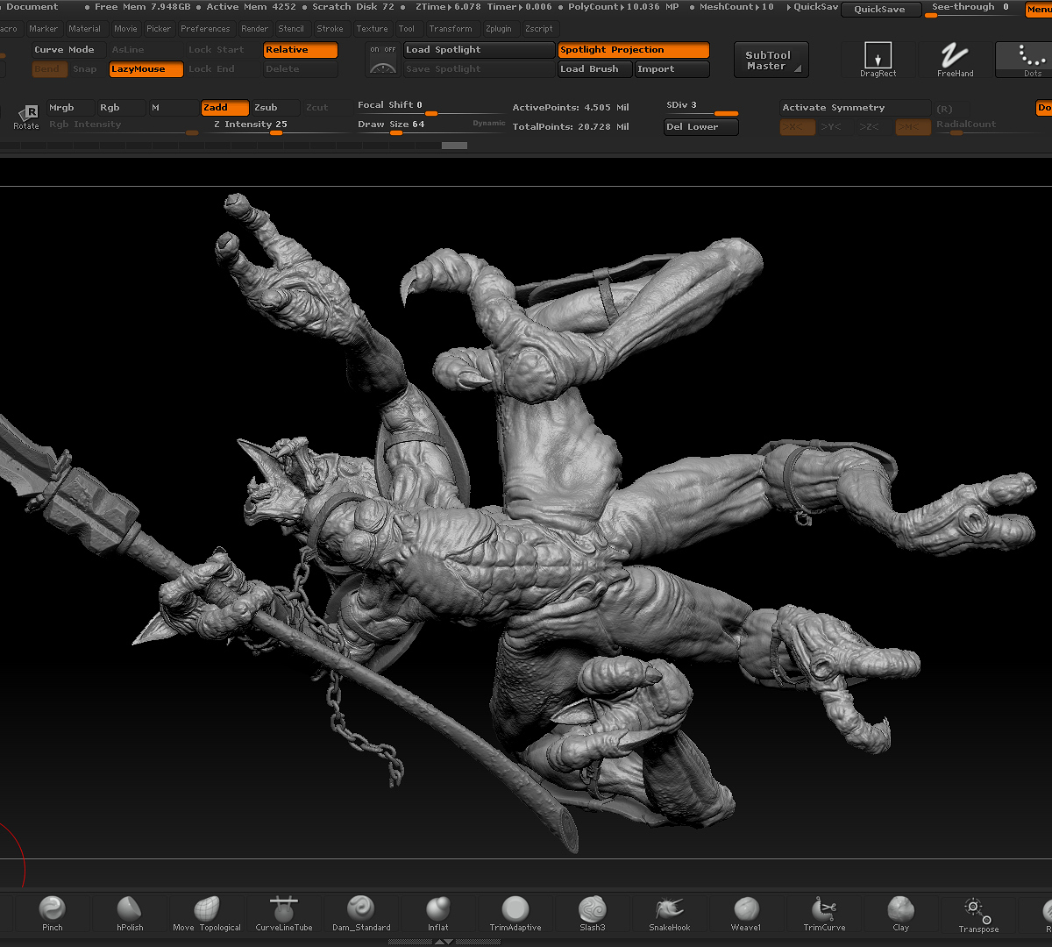This screenshot has height=947, width=1052.
Task: Open the Texture menu
Action: [372, 29]
